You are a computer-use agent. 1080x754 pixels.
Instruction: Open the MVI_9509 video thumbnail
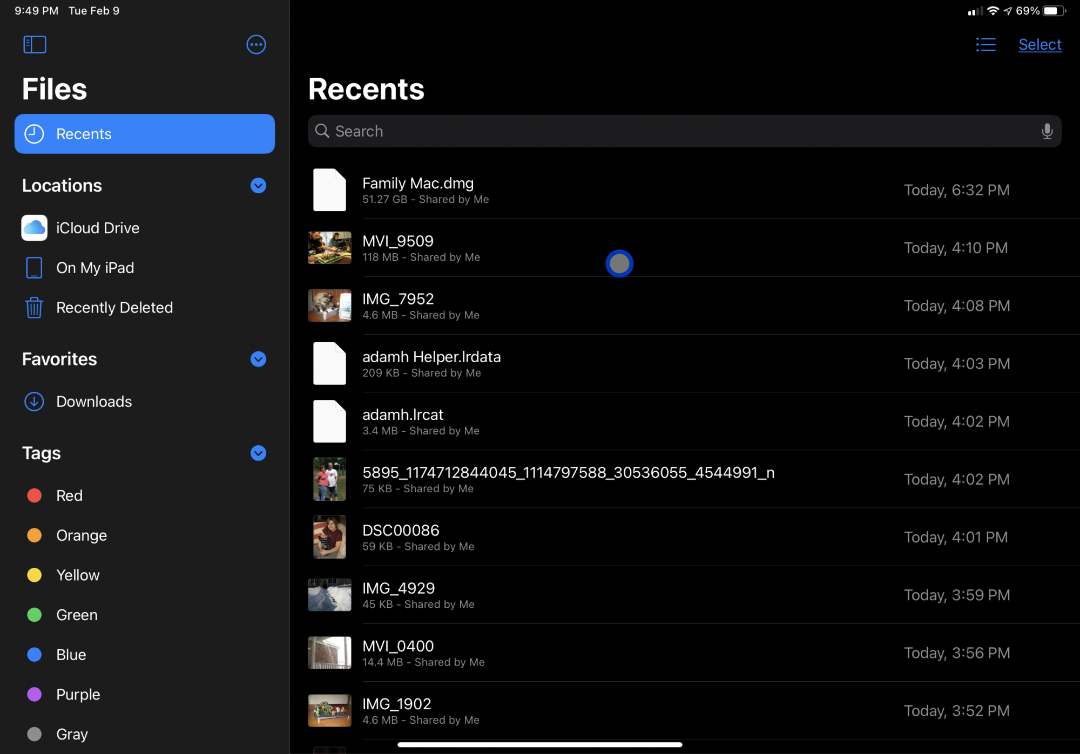(329, 248)
